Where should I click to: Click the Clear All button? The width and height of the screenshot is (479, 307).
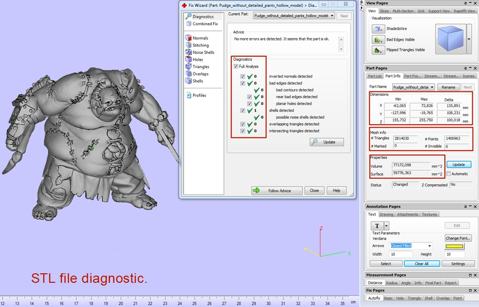coord(422,263)
